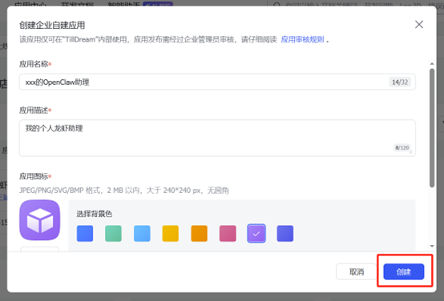Click the JPEG/PNG/SVG/BMP format hint text

124,191
